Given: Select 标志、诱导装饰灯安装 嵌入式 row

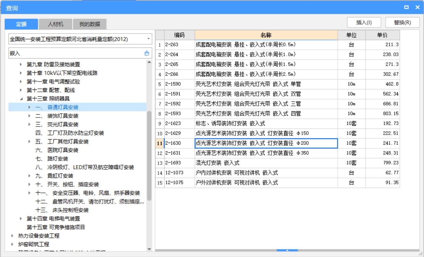Looking at the screenshot, I should pyautogui.click(x=278, y=123).
